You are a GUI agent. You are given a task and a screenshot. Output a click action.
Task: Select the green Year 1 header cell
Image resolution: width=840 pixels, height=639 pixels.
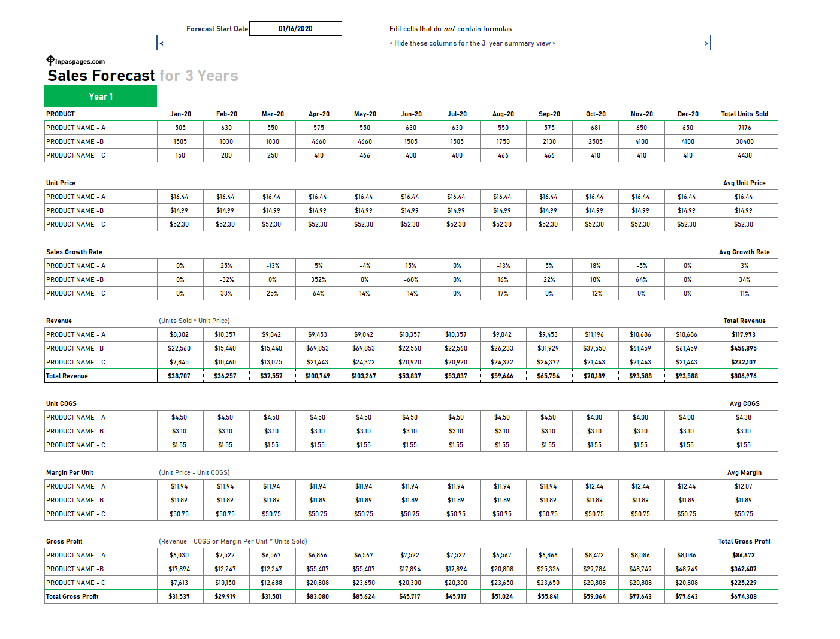pos(101,97)
